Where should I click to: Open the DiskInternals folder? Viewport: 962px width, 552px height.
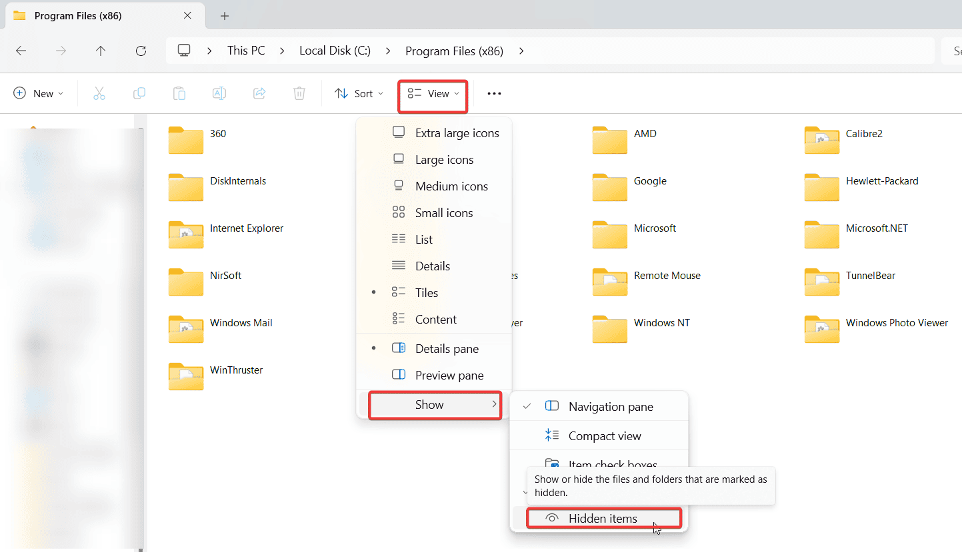[x=217, y=187]
